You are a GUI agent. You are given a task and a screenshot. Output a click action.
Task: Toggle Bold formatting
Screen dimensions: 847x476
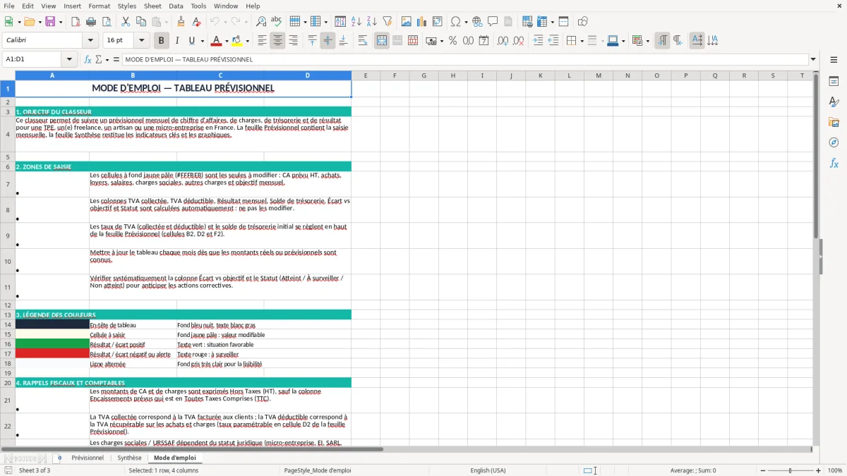(162, 41)
